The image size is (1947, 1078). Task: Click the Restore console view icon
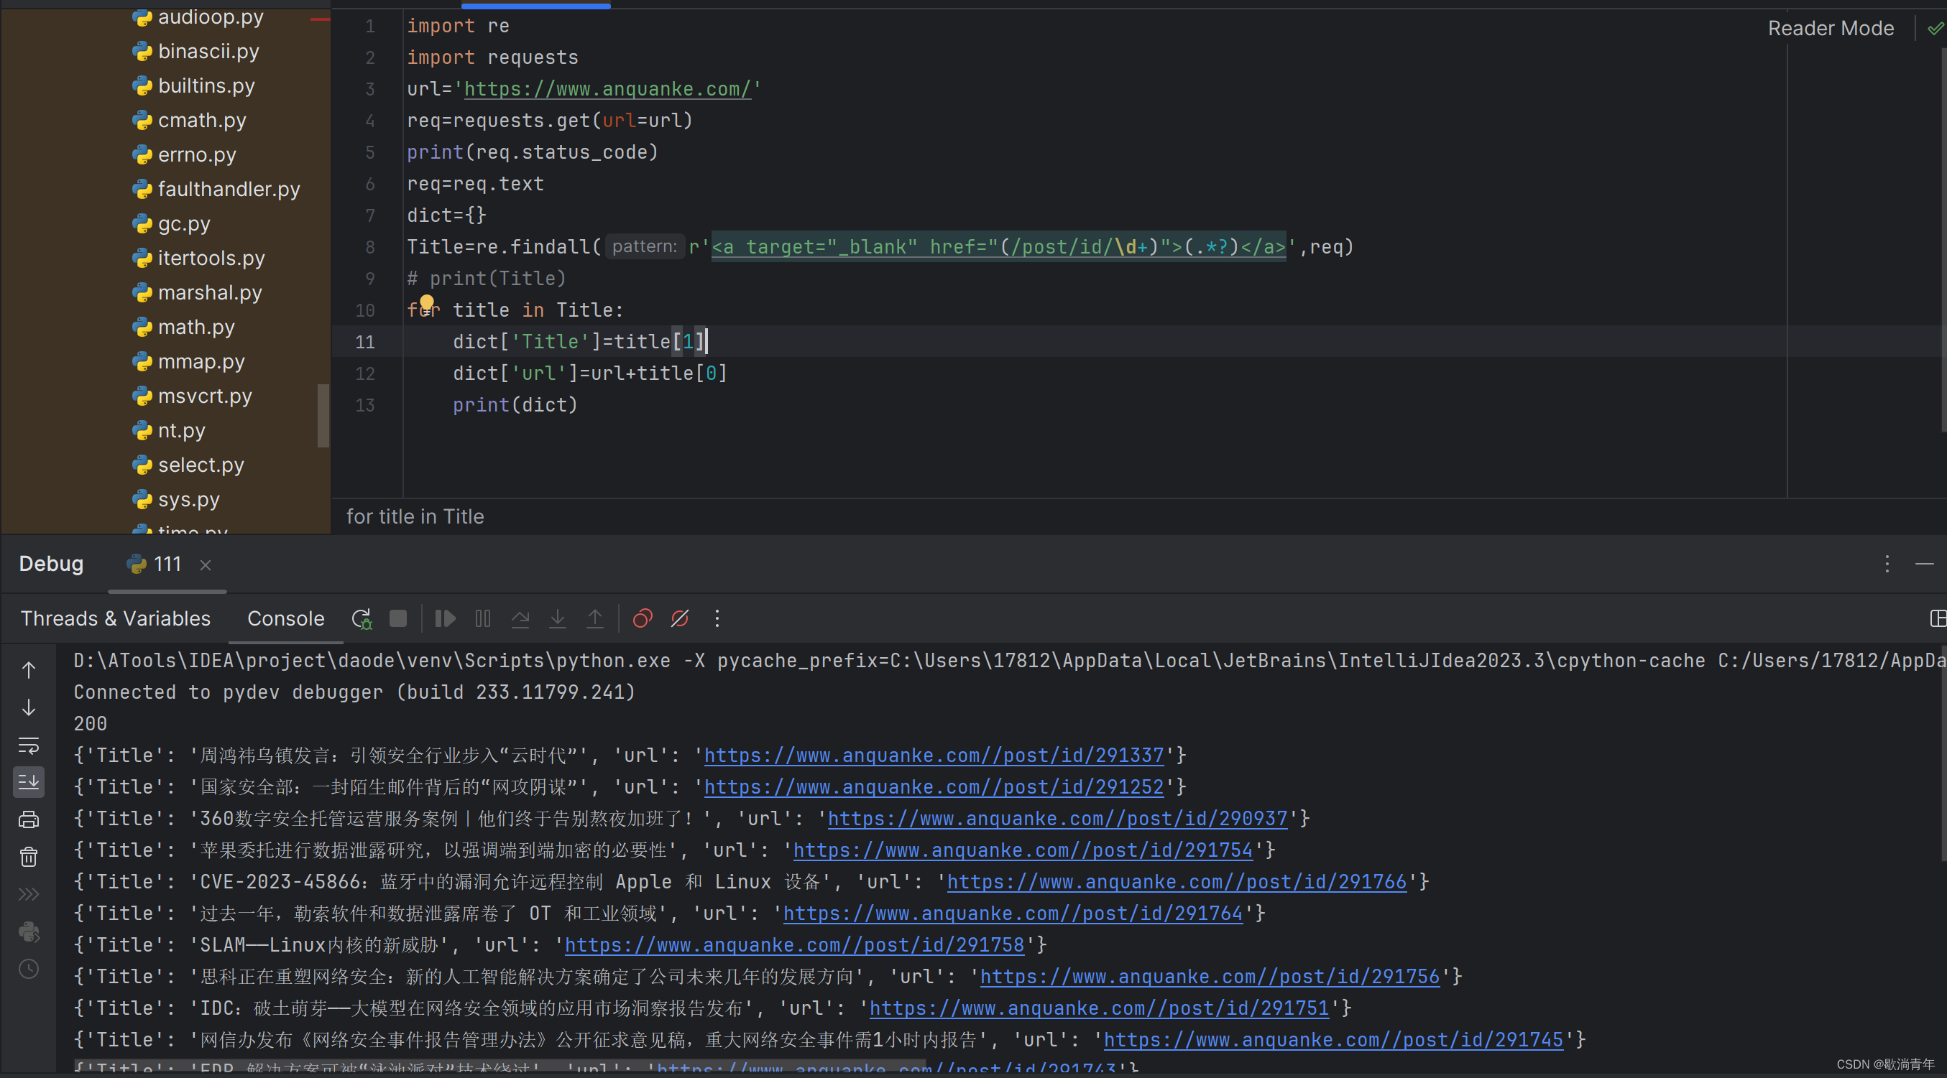(1939, 618)
